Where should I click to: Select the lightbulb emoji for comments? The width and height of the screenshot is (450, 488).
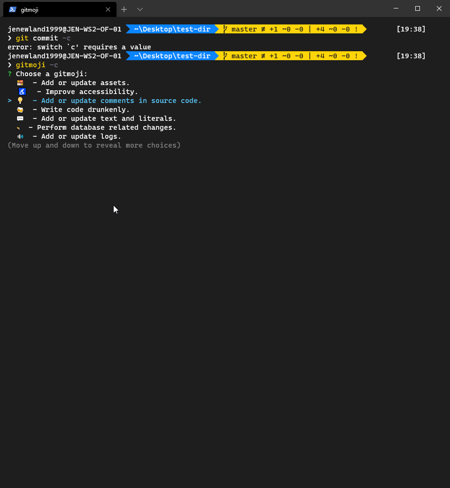point(20,100)
